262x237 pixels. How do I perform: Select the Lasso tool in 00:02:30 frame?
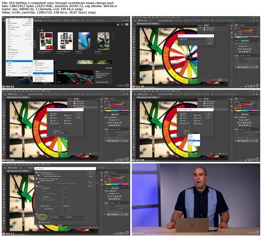click(x=134, y=105)
